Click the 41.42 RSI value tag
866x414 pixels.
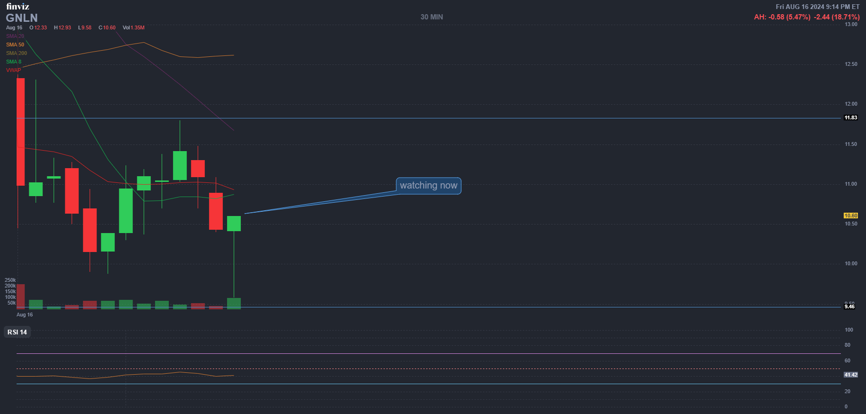click(850, 375)
